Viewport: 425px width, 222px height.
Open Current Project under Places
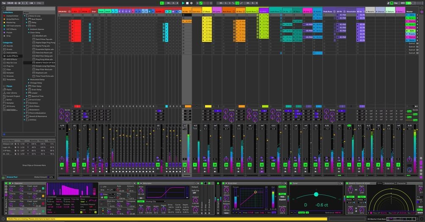[x=13, y=96]
